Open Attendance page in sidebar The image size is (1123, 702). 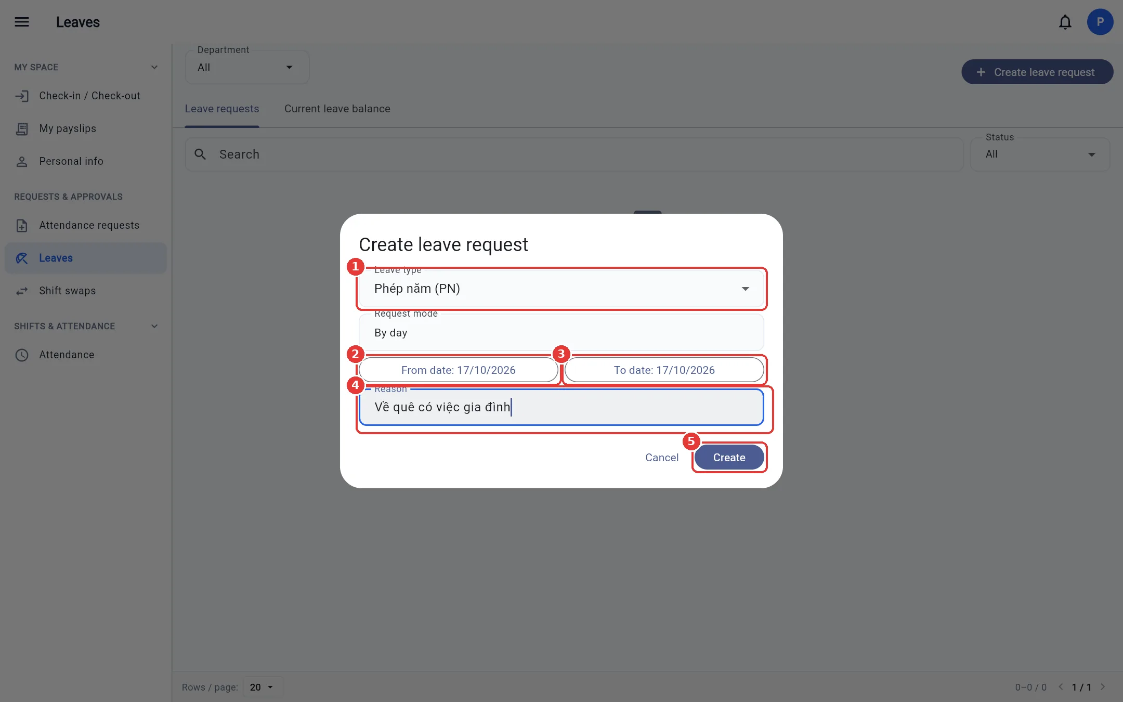86,355
